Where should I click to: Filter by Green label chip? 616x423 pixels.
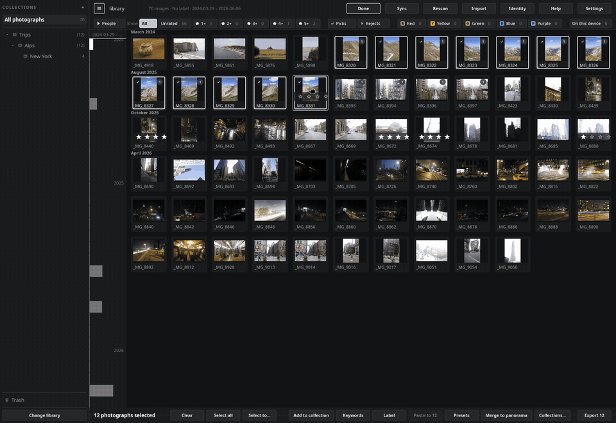[x=477, y=24]
